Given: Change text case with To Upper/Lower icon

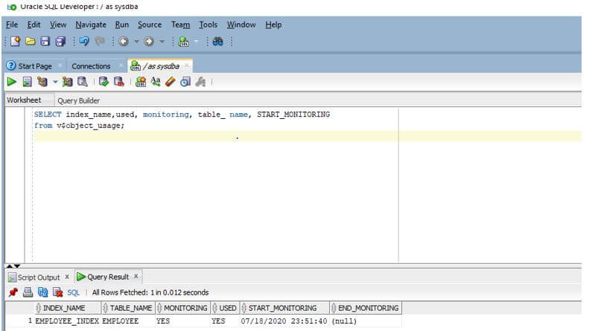Looking at the screenshot, I should tap(156, 82).
